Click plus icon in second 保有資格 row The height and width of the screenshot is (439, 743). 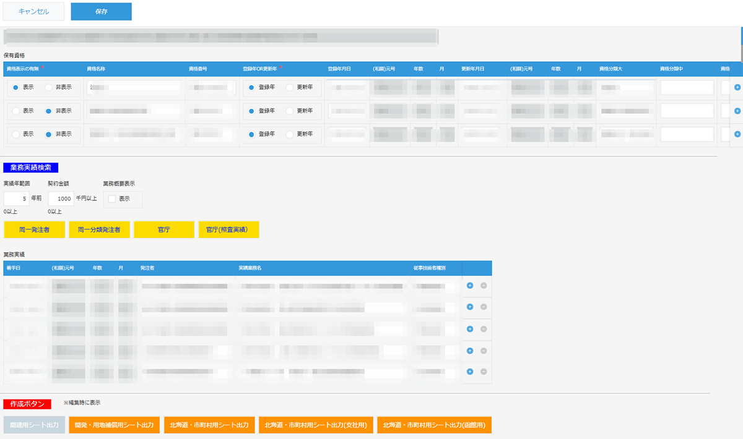point(737,111)
